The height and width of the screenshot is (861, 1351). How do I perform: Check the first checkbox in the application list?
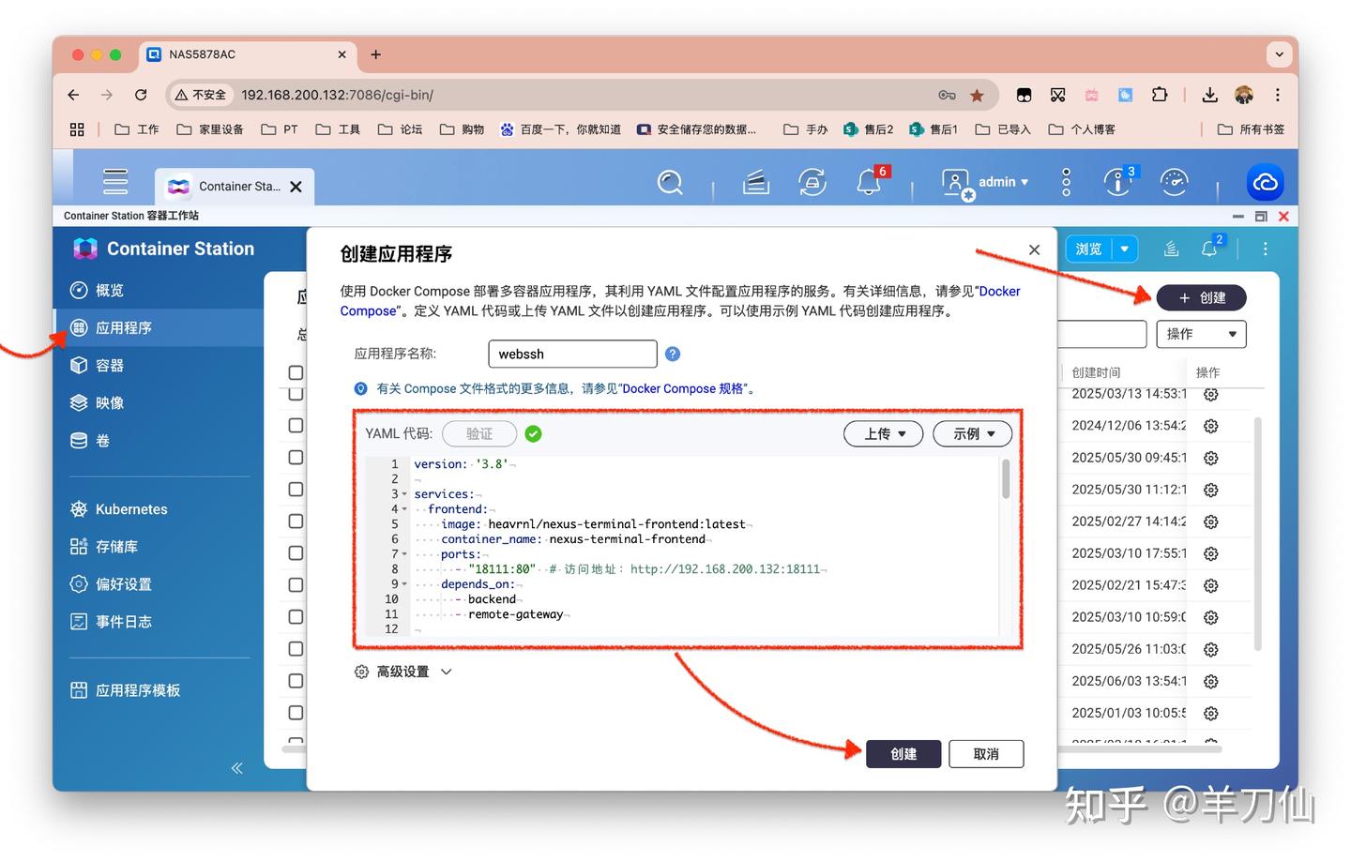296,372
